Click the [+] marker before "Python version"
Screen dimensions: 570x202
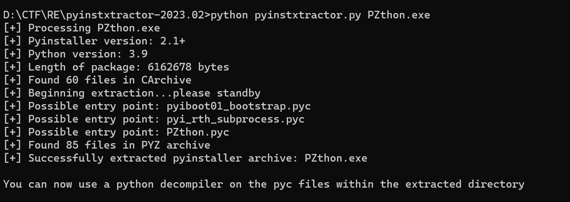point(12,54)
